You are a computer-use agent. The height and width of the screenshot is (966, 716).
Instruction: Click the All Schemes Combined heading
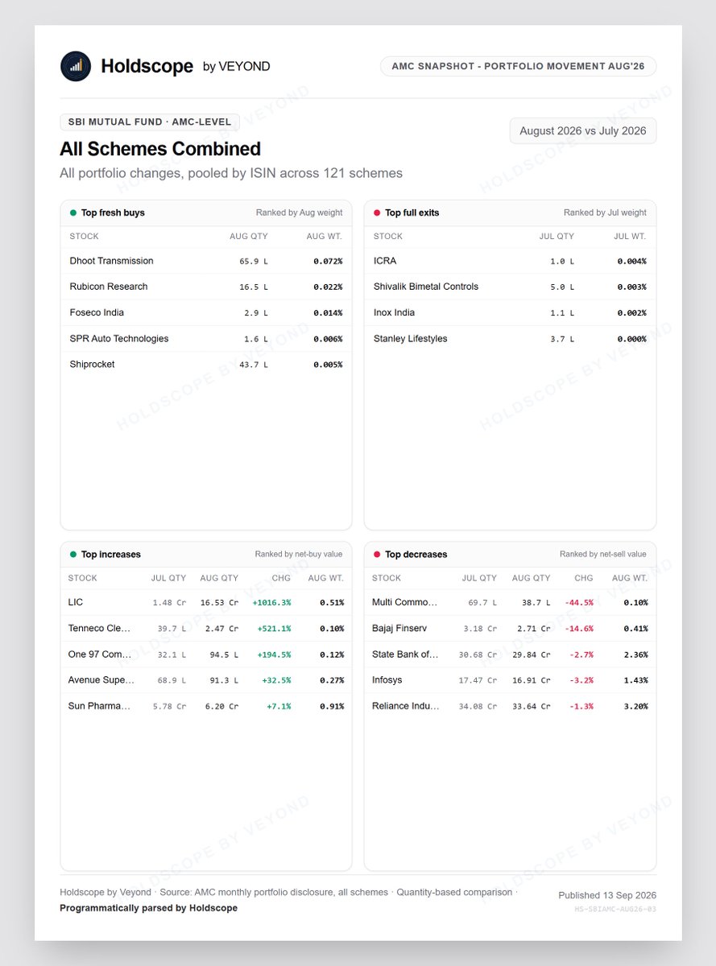click(x=160, y=149)
